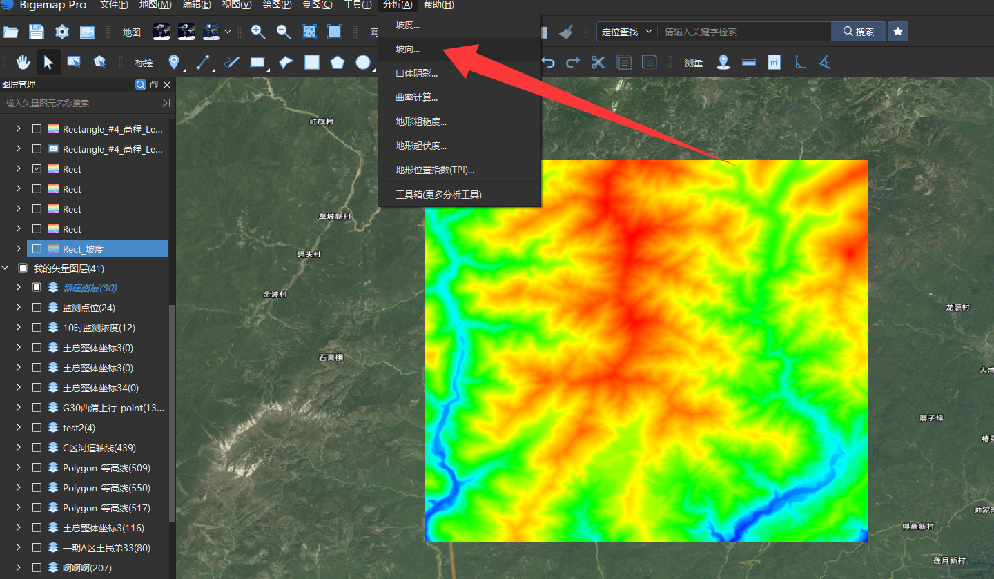Check the first Rectangle_#4_高程 layer checkbox
The image size is (994, 579).
37,129
